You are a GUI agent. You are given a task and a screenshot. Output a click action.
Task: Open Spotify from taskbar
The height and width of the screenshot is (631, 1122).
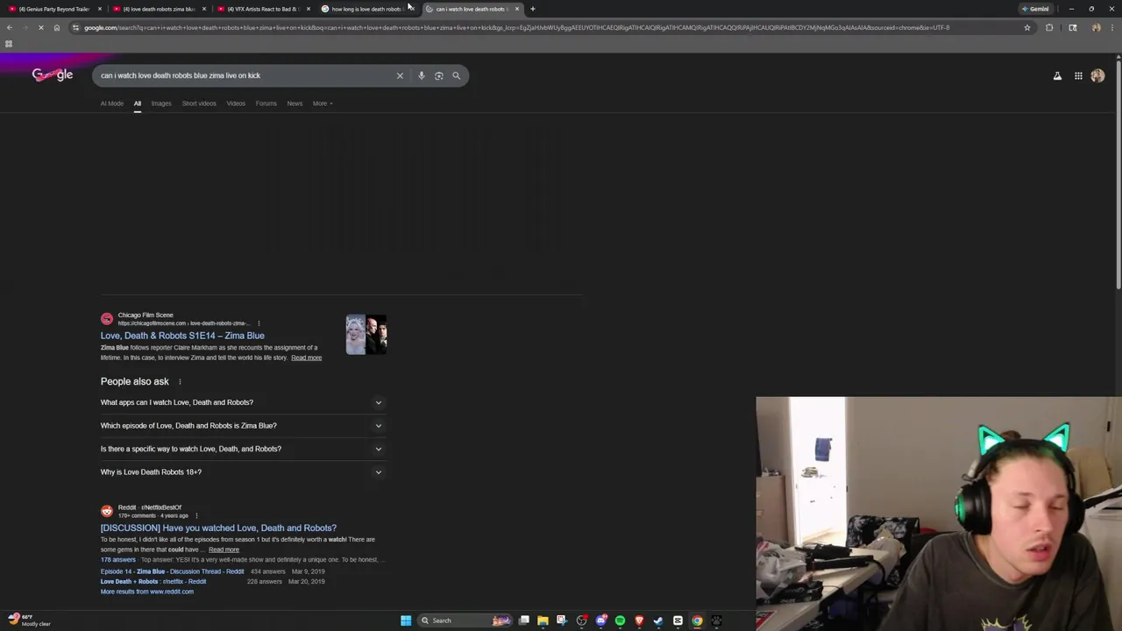coord(620,620)
